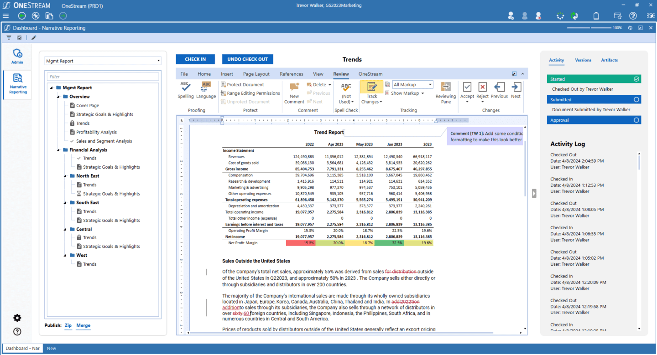Image resolution: width=657 pixels, height=355 pixels.
Task: Open the Mgmt Report combo box
Action: tap(103, 61)
